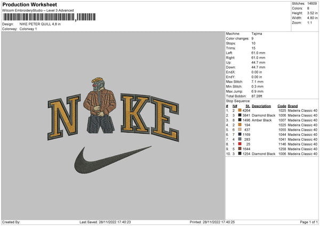320x226 pixels.
Task: Click the underlined 'Brand' column header
Action: [x=293, y=106]
